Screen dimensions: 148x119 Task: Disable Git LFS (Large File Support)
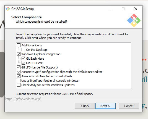coord(19,67)
